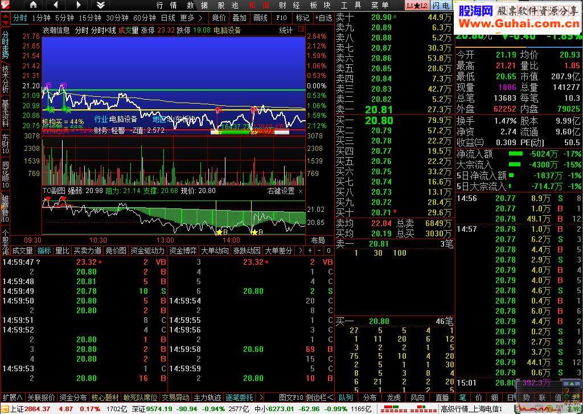This screenshot has width=583, height=414.
Task: Expand the 更多 periods dropdown
Action: (x=191, y=18)
